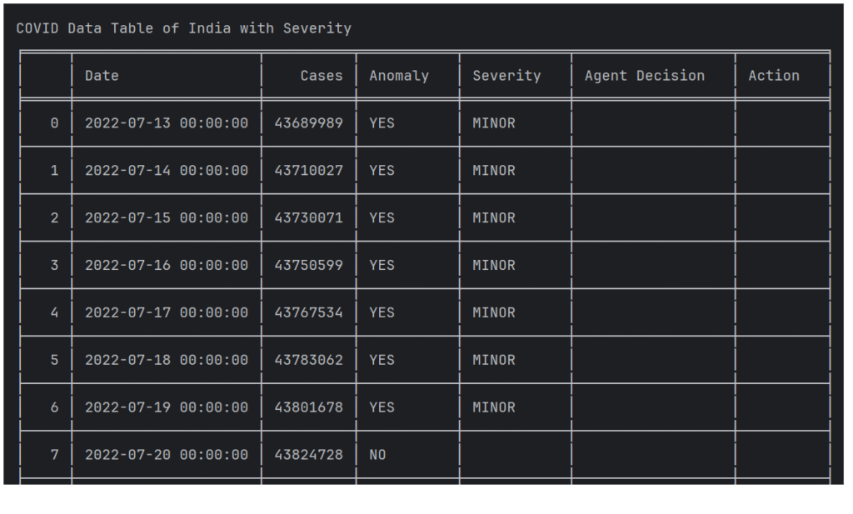Select the Severity column header
Image resolution: width=853 pixels, height=514 pixels.
(x=506, y=76)
